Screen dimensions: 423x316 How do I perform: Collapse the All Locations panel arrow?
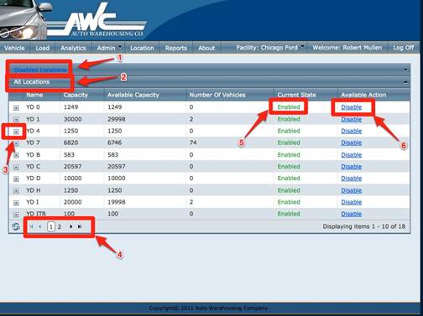pyautogui.click(x=405, y=82)
